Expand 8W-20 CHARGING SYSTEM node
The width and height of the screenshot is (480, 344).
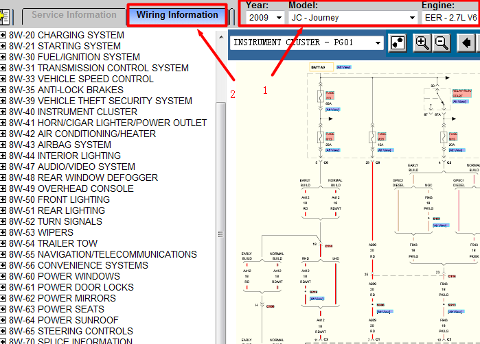[x=3, y=35]
